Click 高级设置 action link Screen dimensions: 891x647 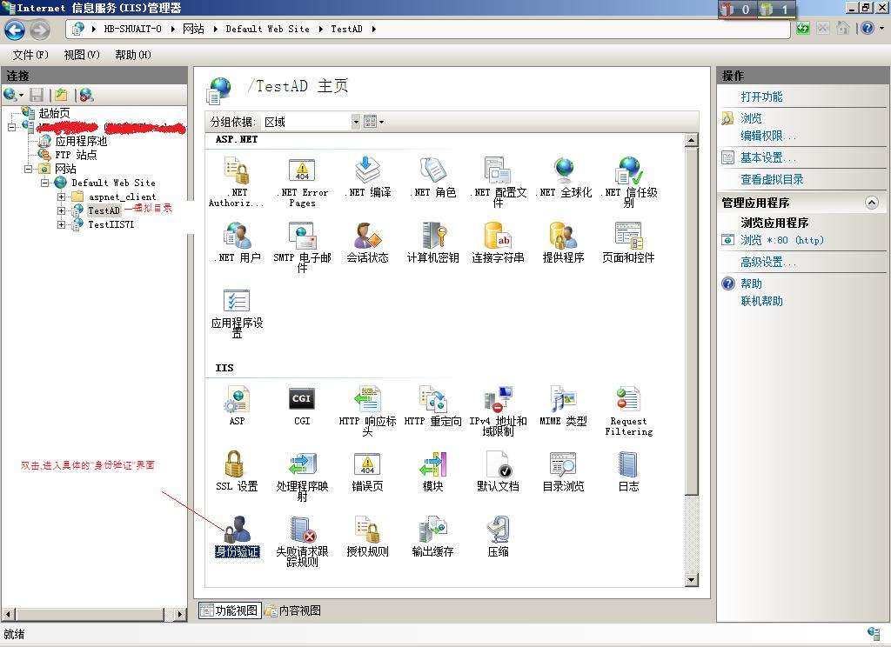[x=768, y=263]
